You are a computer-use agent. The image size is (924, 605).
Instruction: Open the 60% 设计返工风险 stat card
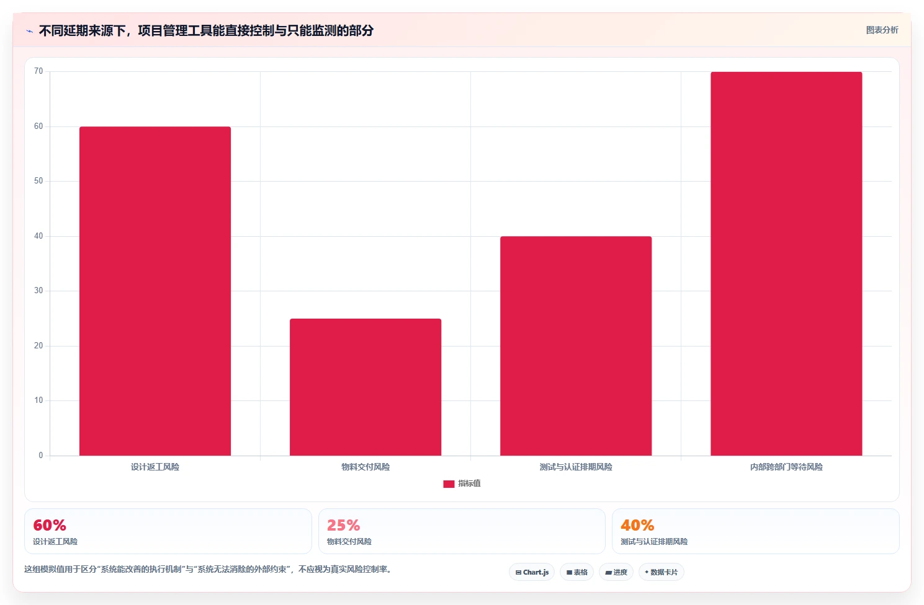(x=168, y=531)
